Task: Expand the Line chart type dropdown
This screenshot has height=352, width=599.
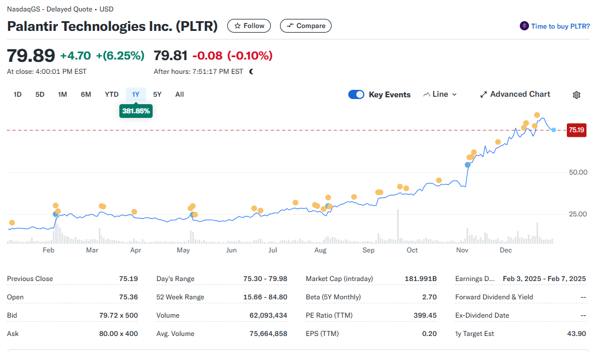Action: tap(439, 94)
